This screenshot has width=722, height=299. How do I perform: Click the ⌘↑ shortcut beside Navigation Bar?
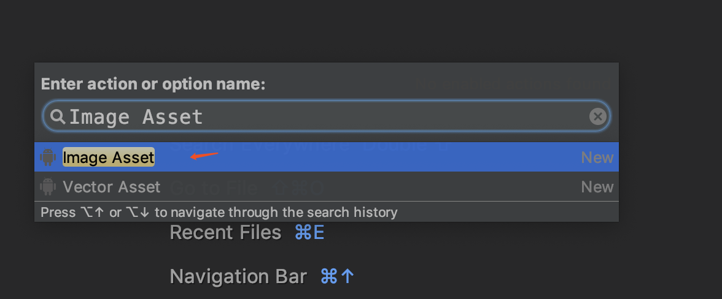coord(337,276)
